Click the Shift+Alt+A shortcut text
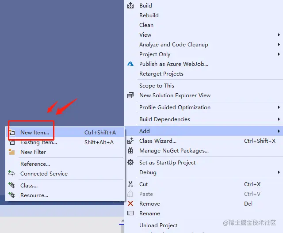 [99, 142]
